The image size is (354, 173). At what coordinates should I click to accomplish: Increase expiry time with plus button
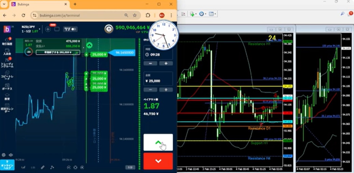166,63
